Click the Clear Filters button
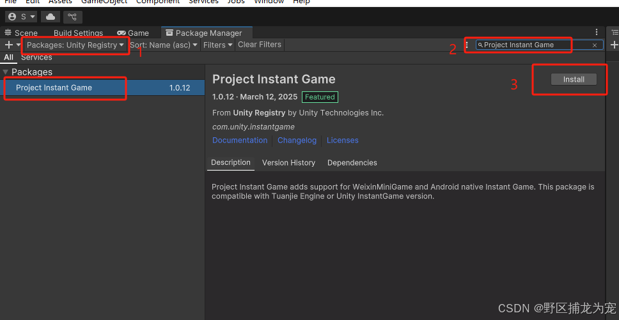The height and width of the screenshot is (320, 619). (x=260, y=45)
